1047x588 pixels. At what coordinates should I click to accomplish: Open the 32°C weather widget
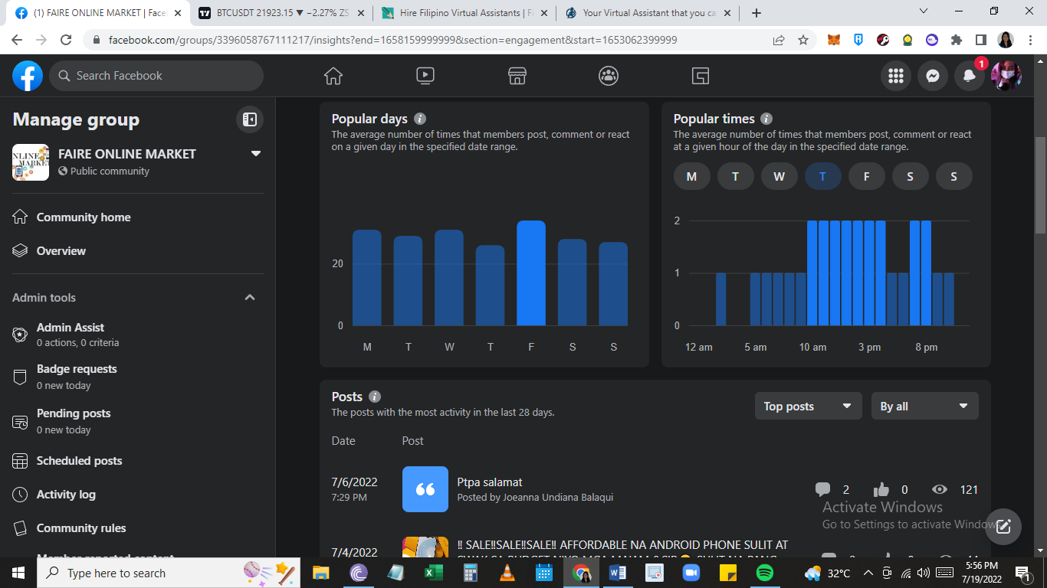[829, 573]
